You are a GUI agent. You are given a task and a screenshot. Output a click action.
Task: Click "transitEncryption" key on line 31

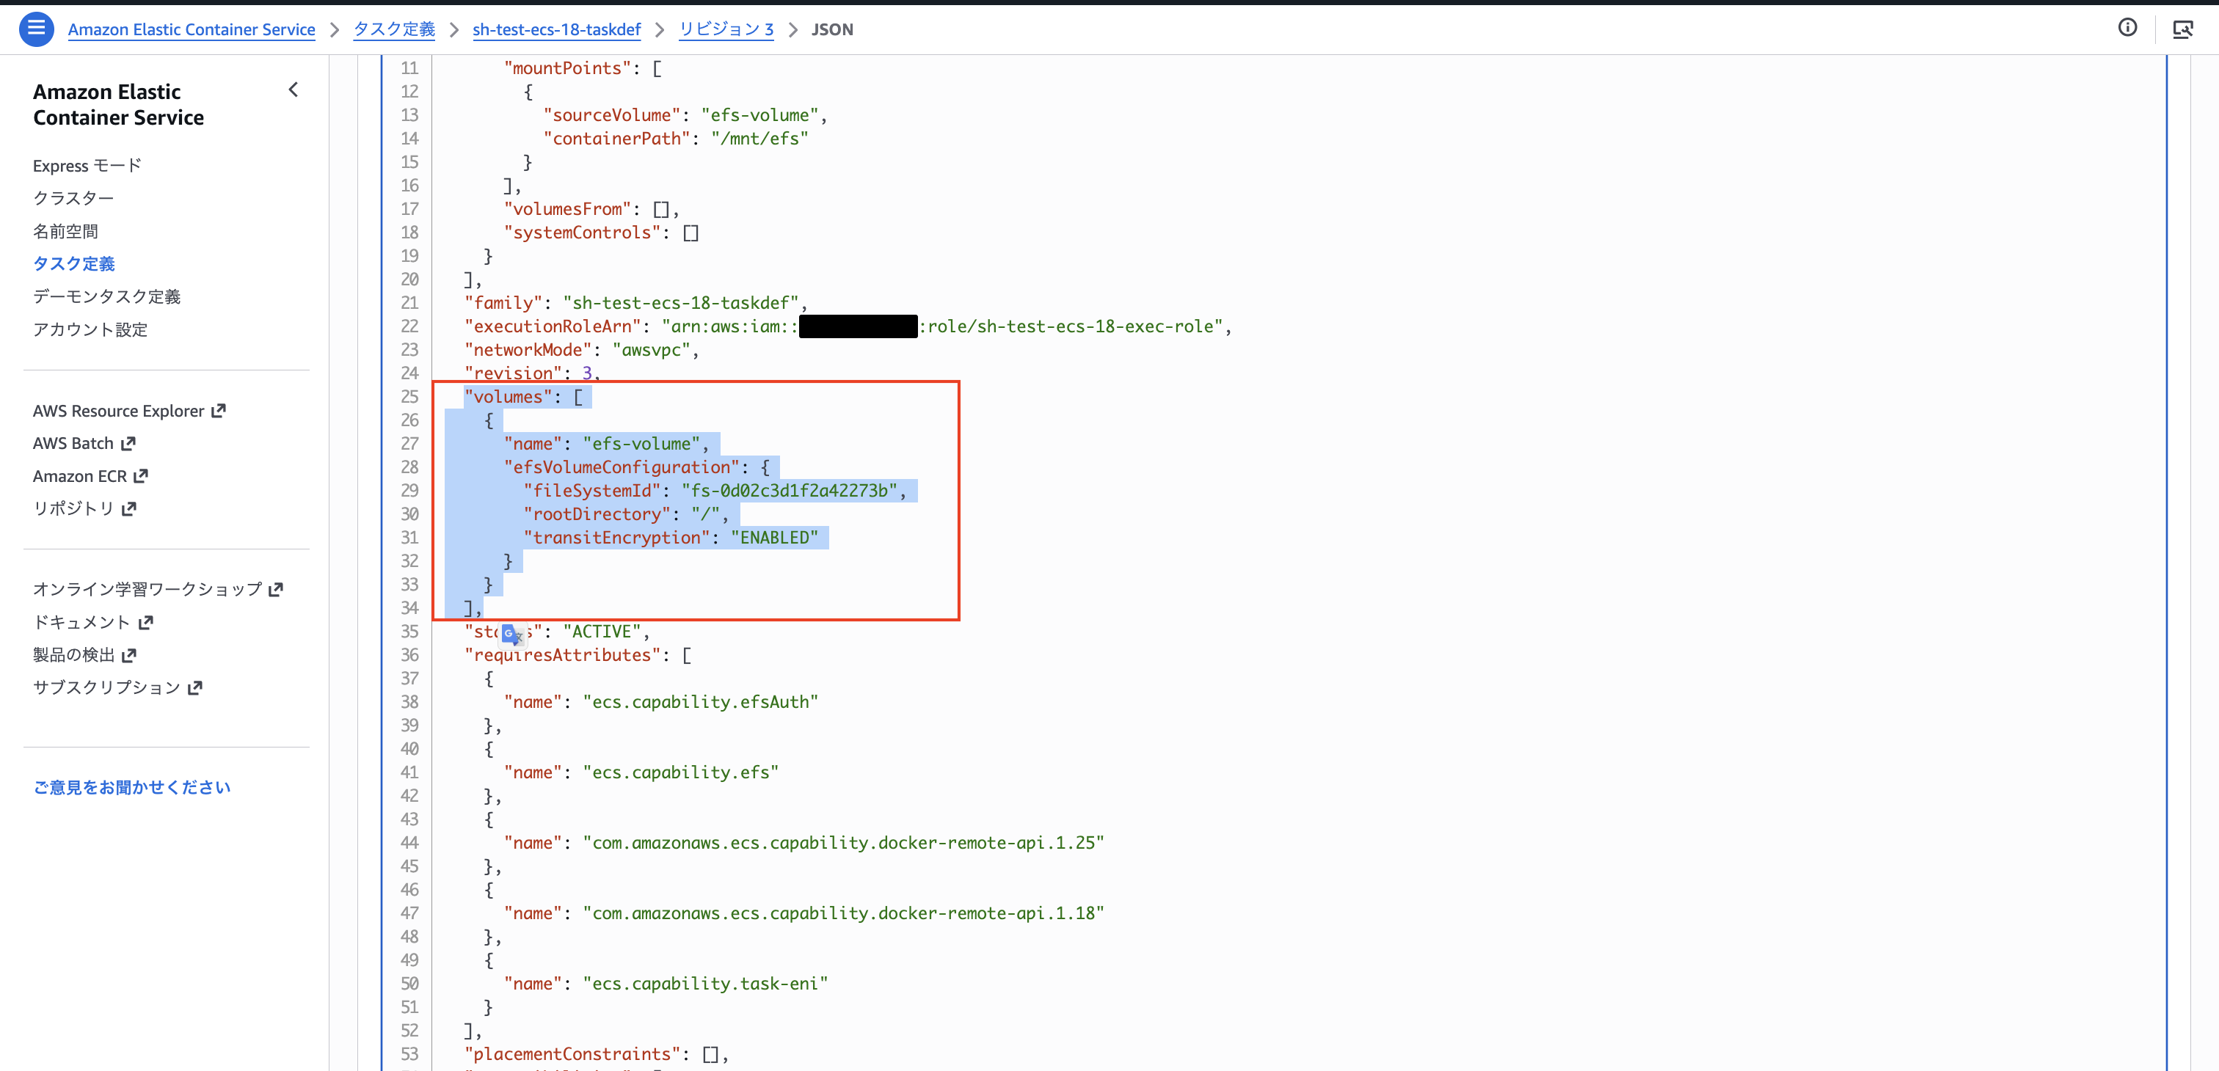617,537
